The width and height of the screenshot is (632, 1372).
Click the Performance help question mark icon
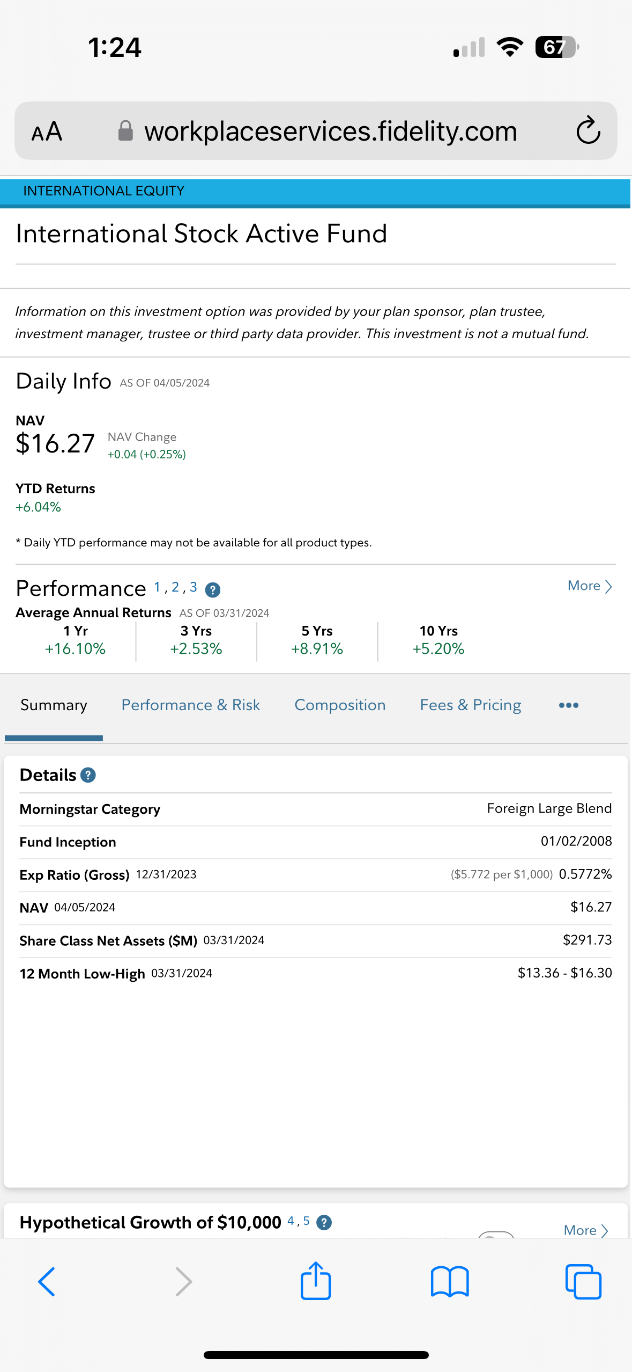(213, 590)
